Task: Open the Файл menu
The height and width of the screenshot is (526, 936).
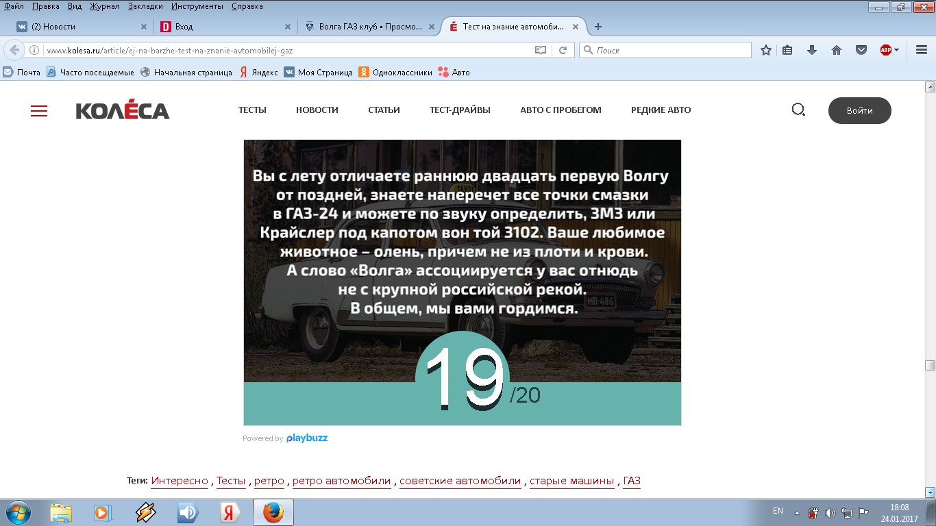Action: click(x=14, y=6)
